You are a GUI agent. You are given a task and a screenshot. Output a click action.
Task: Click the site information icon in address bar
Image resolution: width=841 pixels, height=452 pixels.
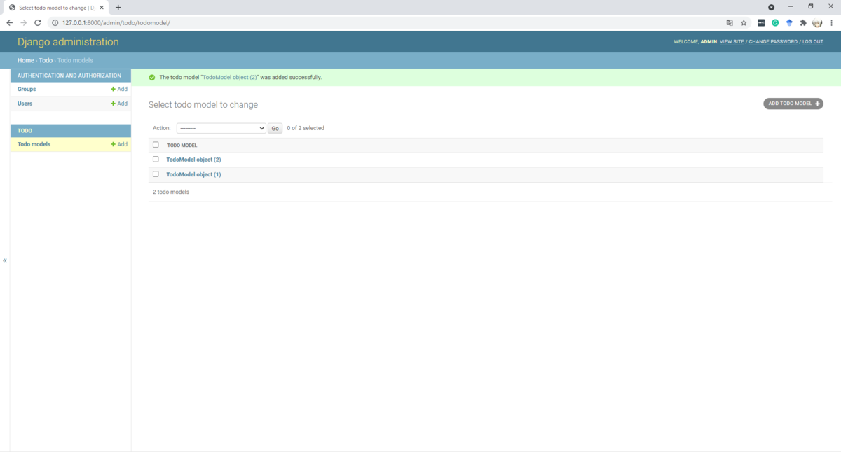(55, 22)
